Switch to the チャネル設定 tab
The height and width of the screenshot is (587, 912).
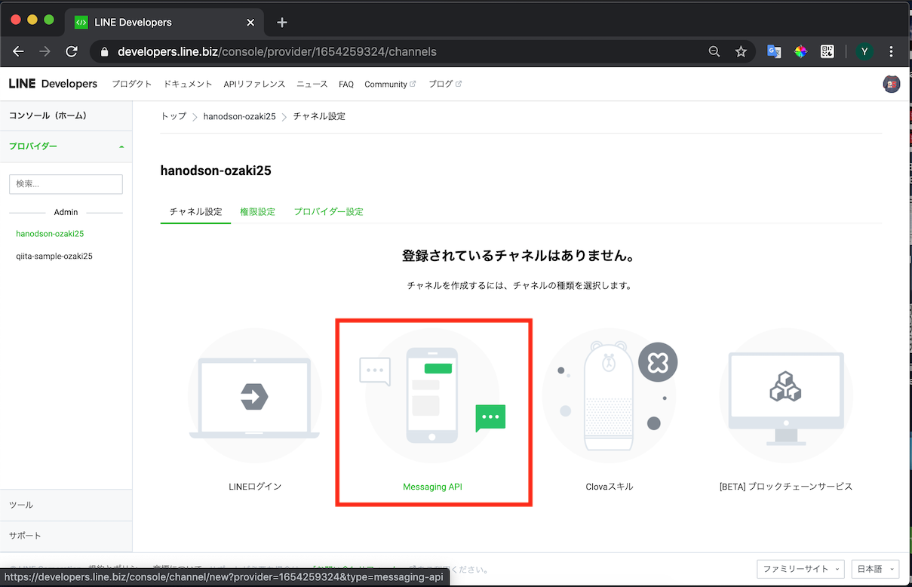(196, 212)
